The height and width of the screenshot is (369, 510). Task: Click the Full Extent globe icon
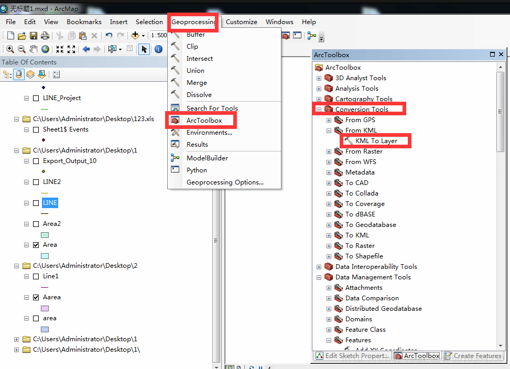pyautogui.click(x=45, y=49)
